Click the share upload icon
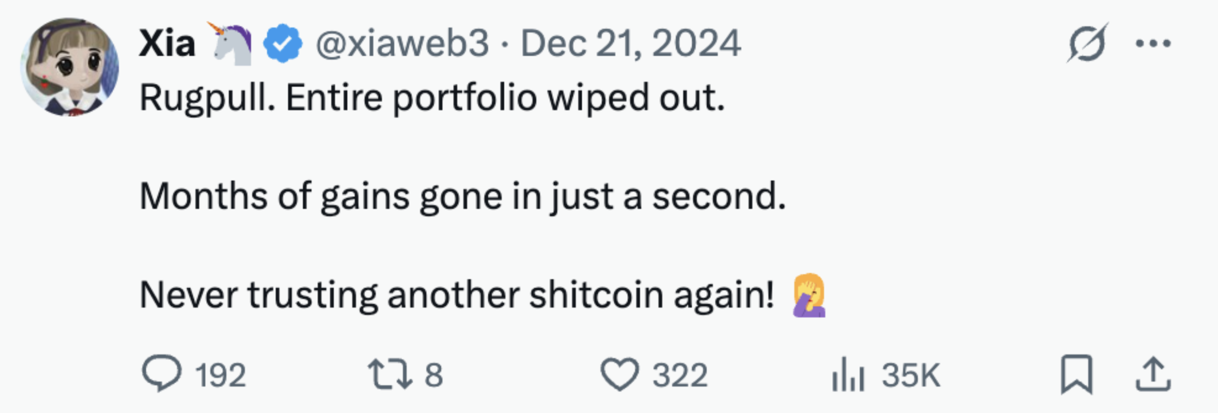This screenshot has width=1218, height=413. [1153, 374]
